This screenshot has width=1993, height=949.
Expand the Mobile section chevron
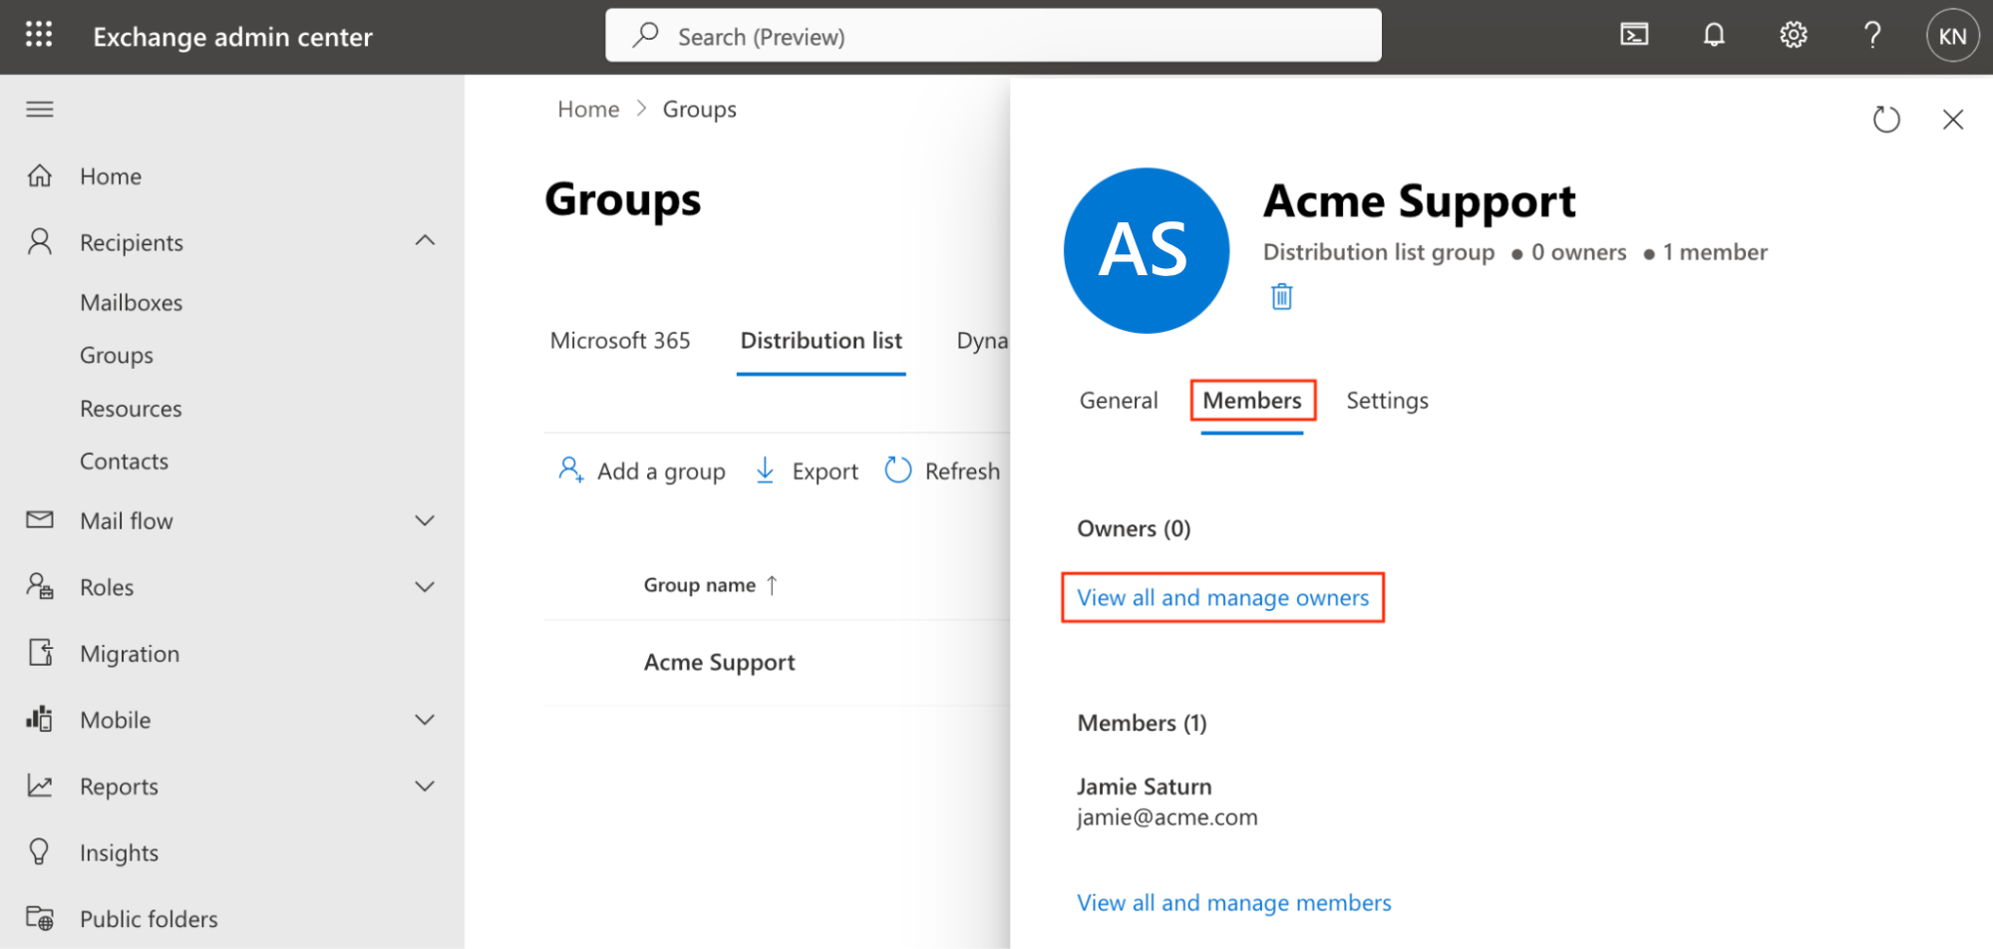click(x=425, y=720)
